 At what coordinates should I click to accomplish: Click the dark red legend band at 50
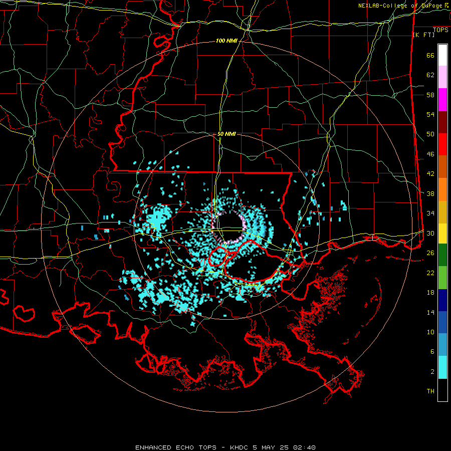tap(442, 122)
